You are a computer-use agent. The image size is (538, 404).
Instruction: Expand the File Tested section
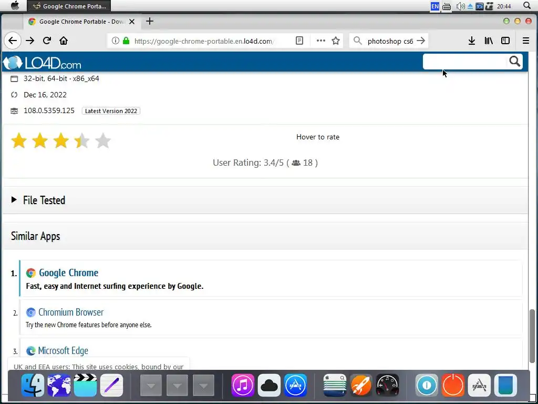265,200
